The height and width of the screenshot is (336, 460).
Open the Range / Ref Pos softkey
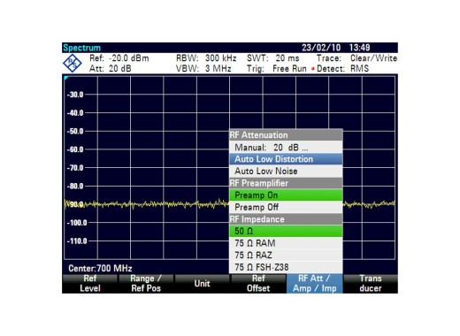click(146, 284)
